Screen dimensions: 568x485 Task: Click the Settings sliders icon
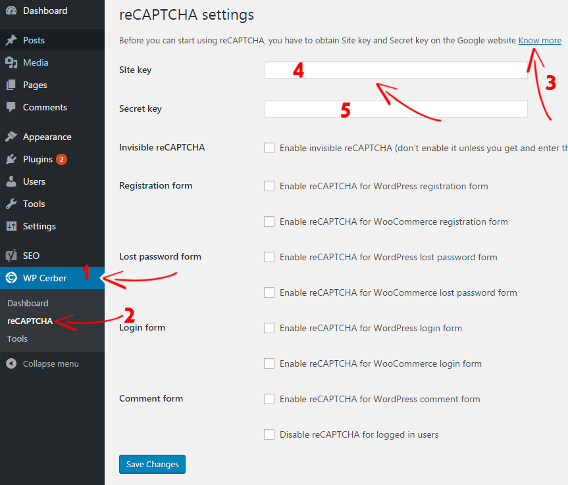pyautogui.click(x=11, y=227)
